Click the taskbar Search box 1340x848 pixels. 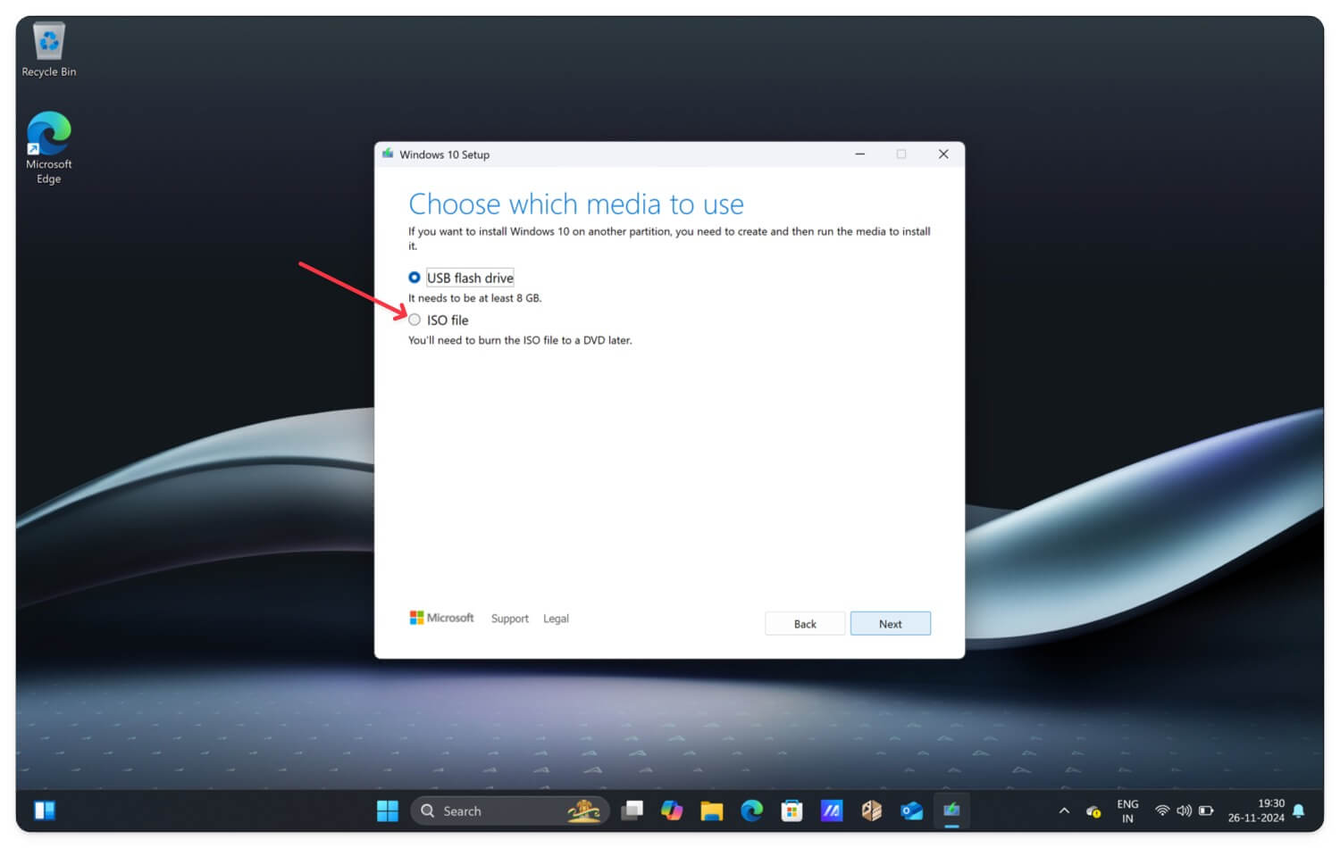coord(510,811)
